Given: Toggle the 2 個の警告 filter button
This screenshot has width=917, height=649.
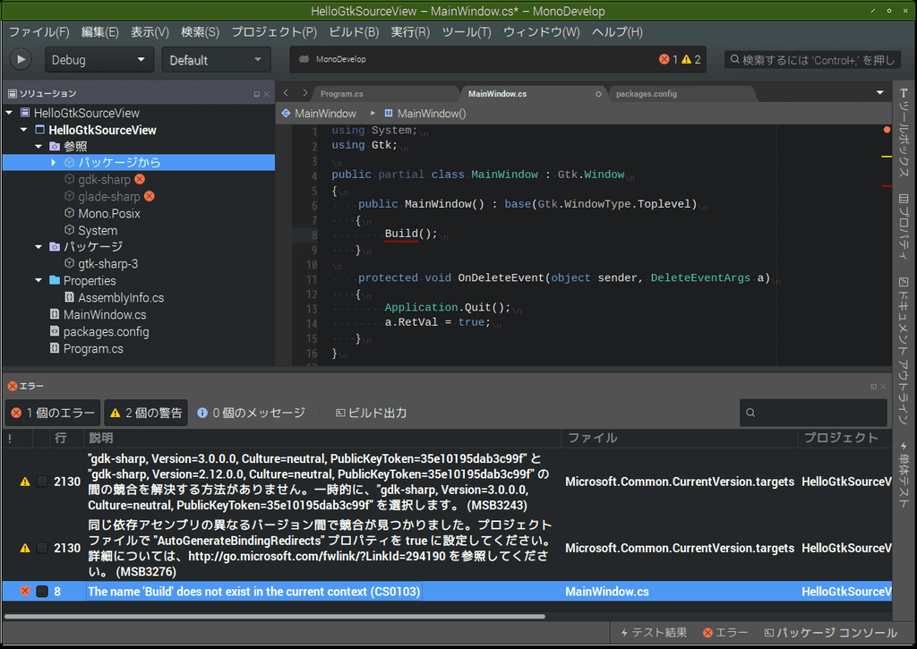Looking at the screenshot, I should [x=146, y=413].
